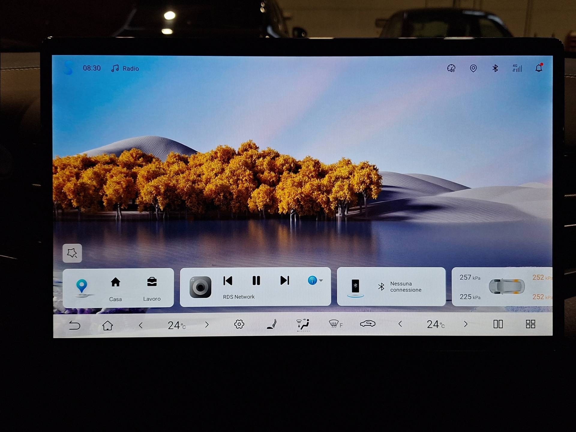Pause the RDS Network radio
576x432 pixels.
(x=256, y=281)
